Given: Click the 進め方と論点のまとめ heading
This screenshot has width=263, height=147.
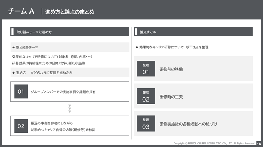Looking at the screenshot, I should (69, 12).
